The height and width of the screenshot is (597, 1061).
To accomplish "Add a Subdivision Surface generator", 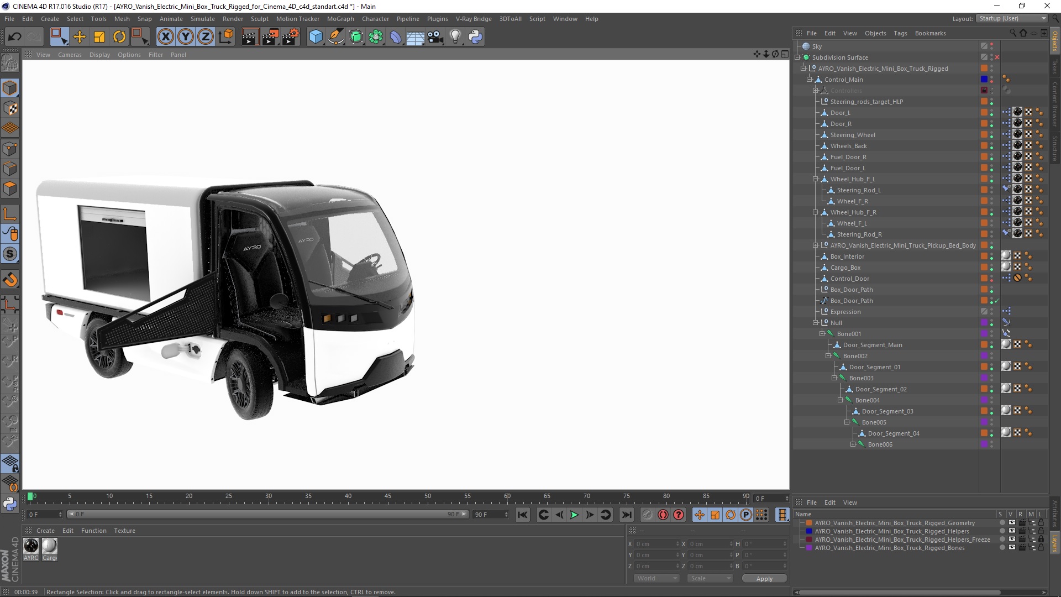I will pos(356,37).
